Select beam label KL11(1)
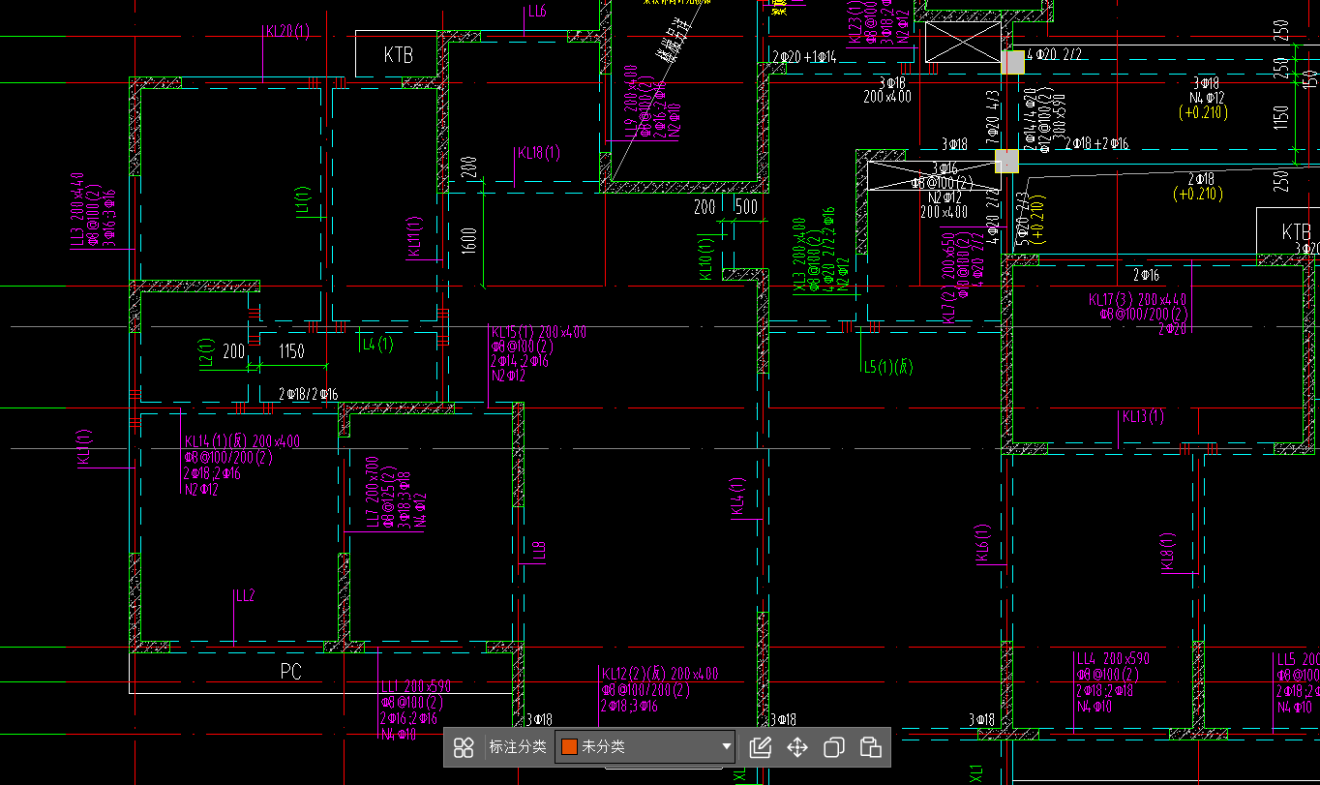The width and height of the screenshot is (1320, 785). coord(413,237)
